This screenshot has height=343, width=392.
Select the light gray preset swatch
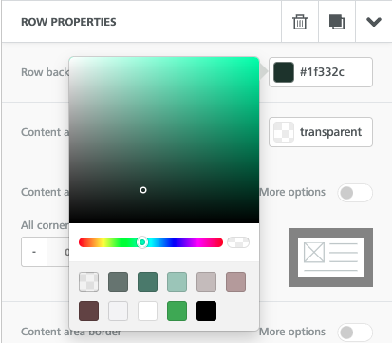118,311
